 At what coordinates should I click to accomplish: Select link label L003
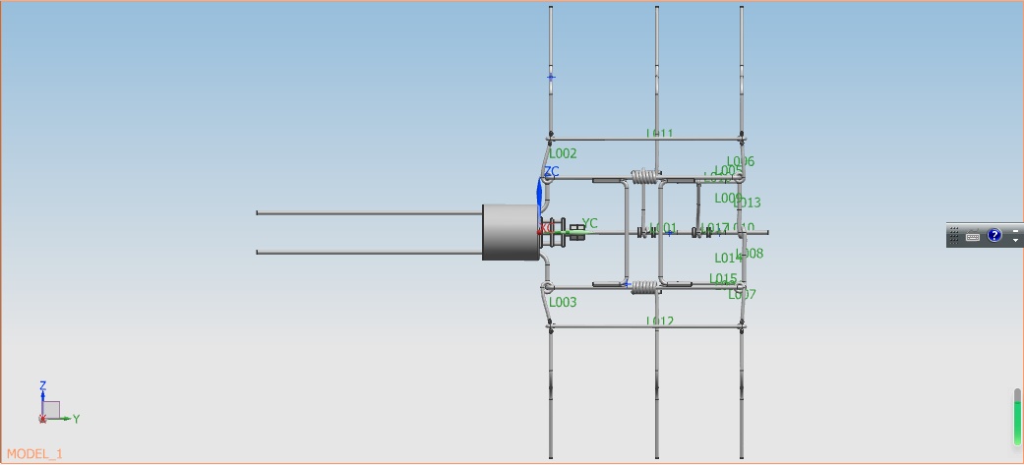coord(563,303)
